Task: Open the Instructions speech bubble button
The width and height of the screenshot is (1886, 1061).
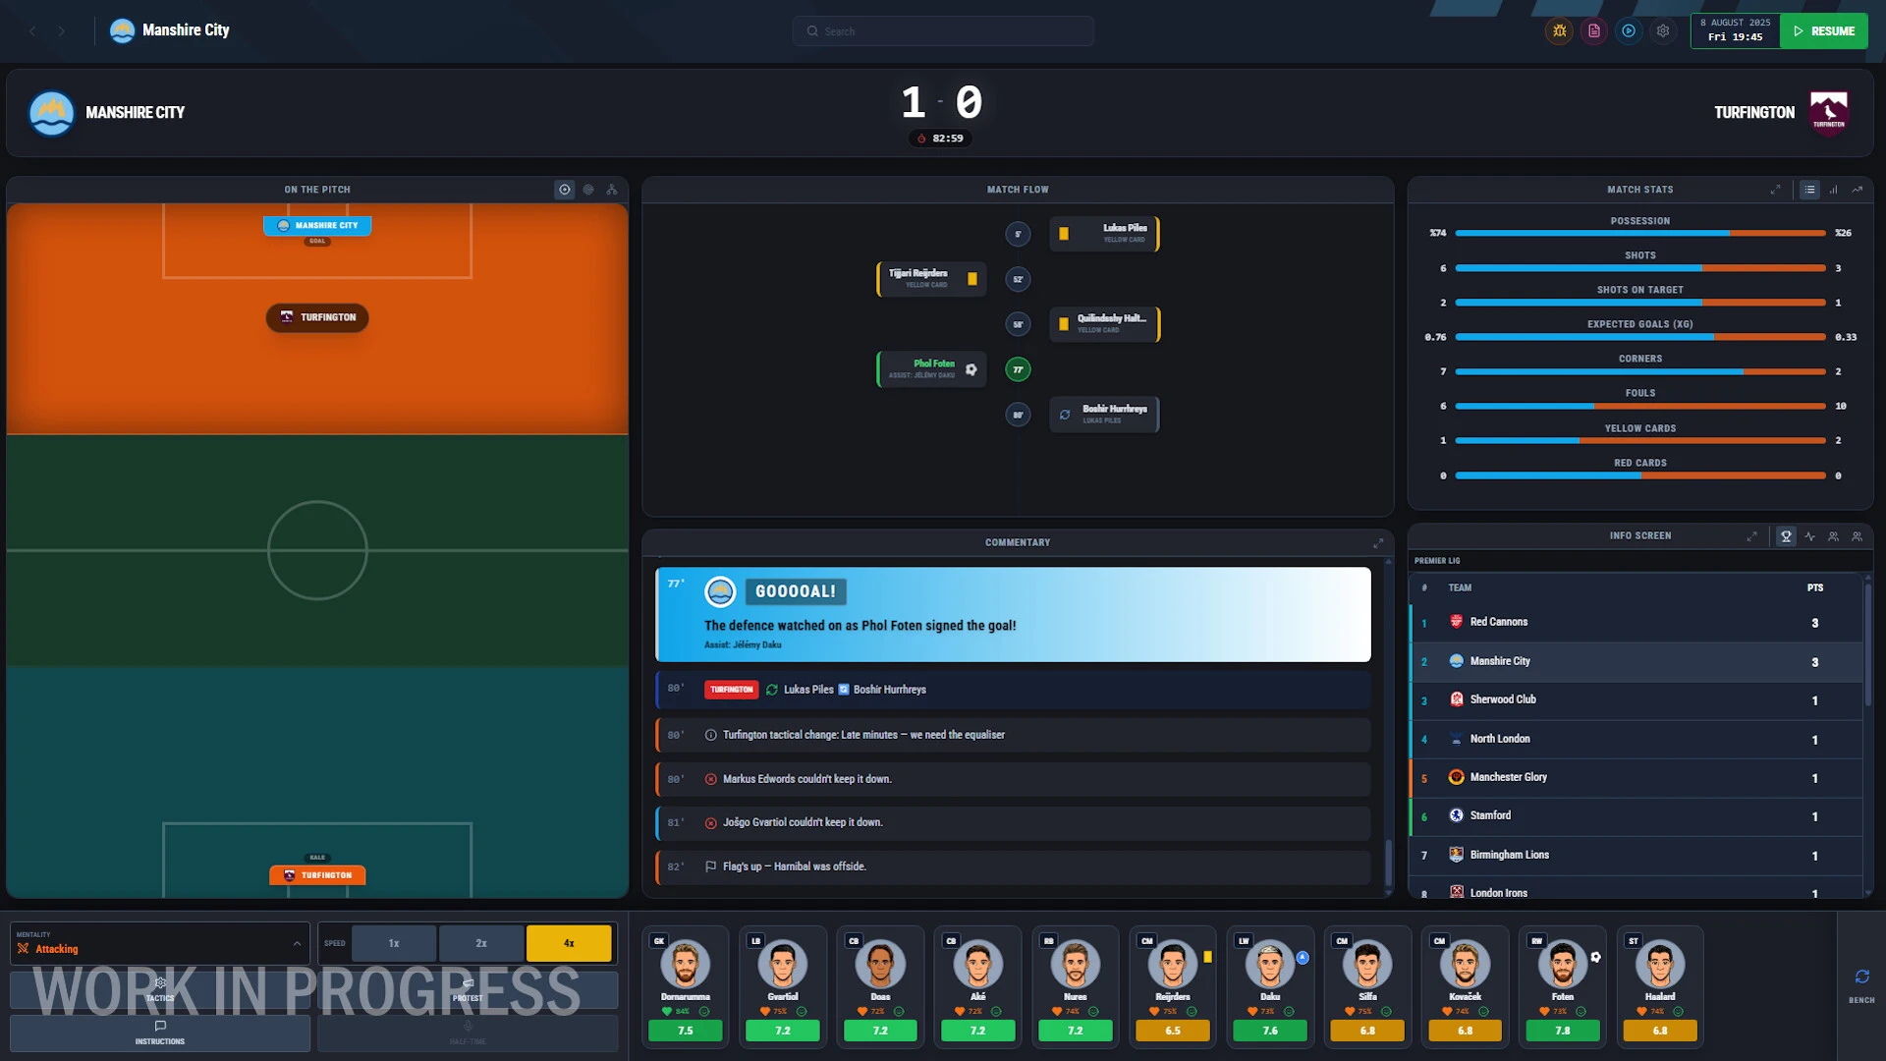Action: [160, 1033]
